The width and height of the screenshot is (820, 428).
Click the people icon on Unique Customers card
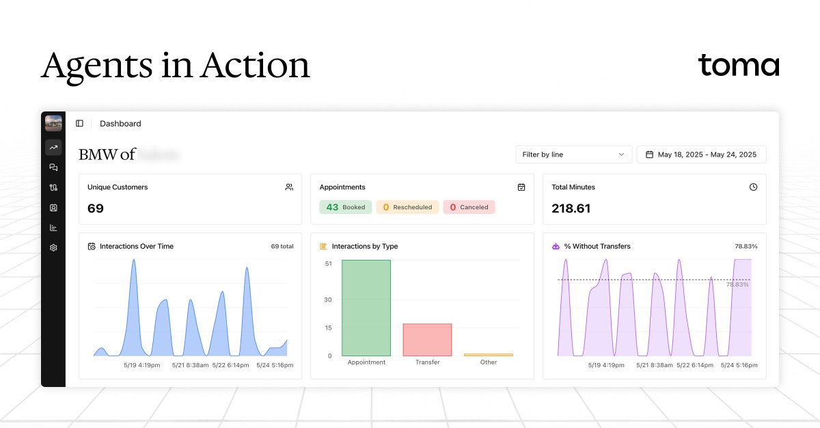tap(289, 187)
